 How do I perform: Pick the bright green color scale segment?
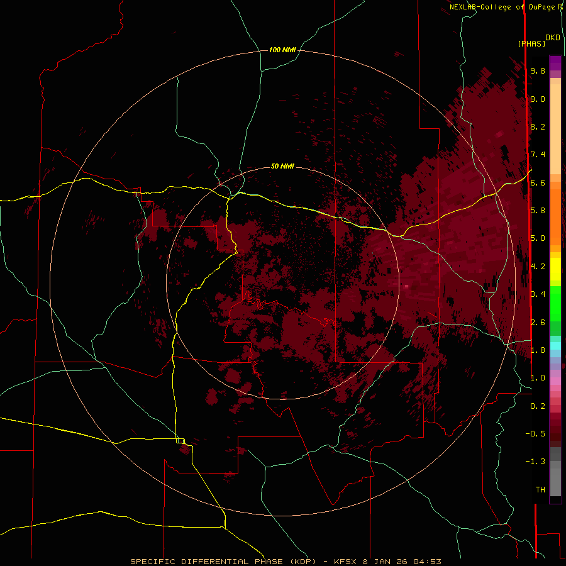(555, 303)
